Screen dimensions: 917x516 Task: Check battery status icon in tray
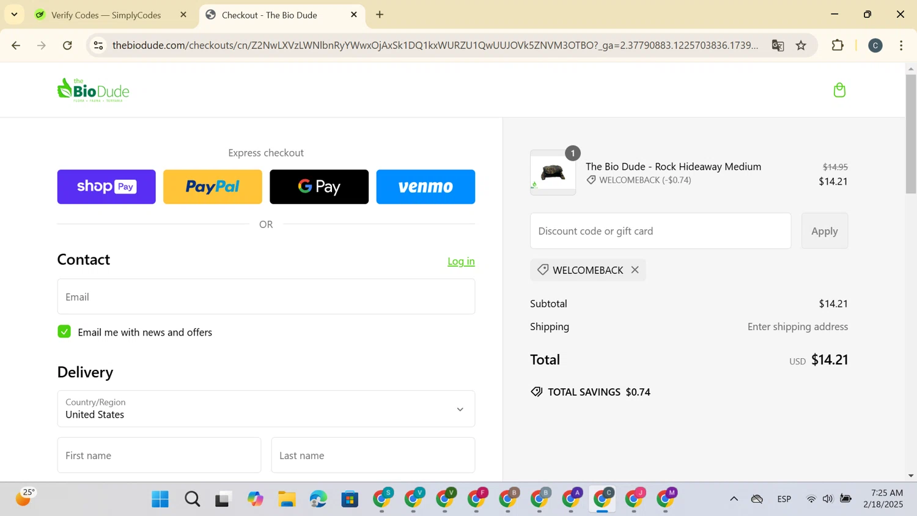click(845, 499)
